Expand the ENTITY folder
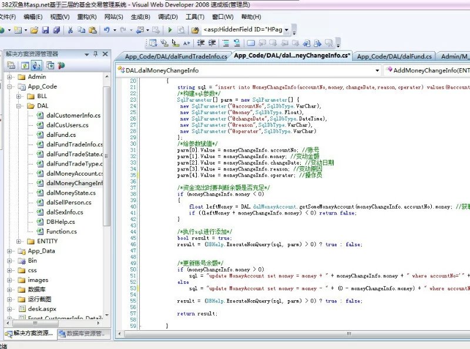The image size is (470, 349). pyautogui.click(x=19, y=241)
